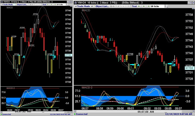Click the first green arrow in right chart toolbar

coord(139,6)
